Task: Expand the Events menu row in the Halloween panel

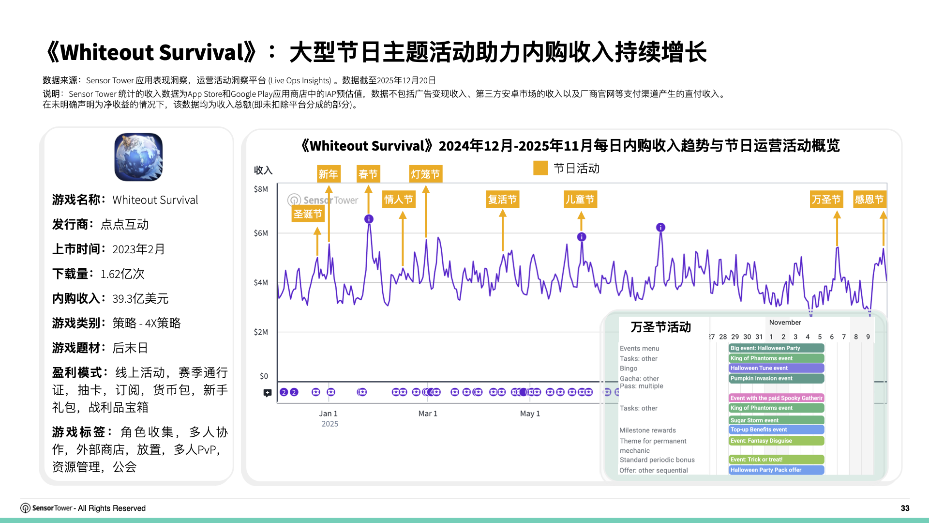Action: click(x=639, y=348)
